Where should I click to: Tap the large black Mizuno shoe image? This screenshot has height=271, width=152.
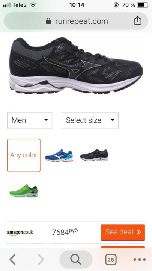point(76,65)
